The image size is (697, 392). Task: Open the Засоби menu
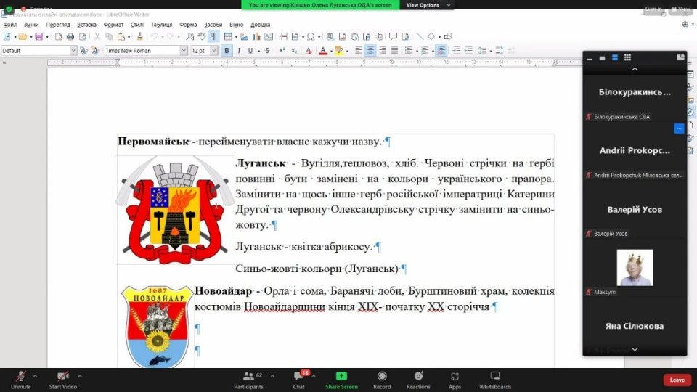click(x=213, y=25)
